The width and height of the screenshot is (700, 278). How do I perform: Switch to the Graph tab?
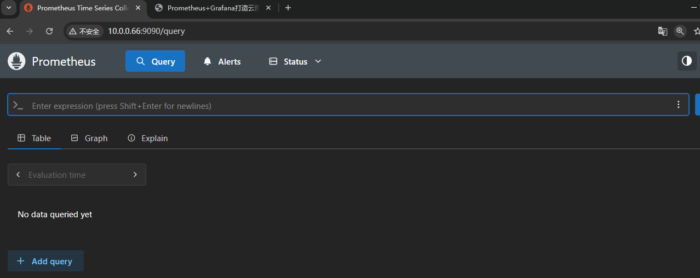[x=89, y=138]
